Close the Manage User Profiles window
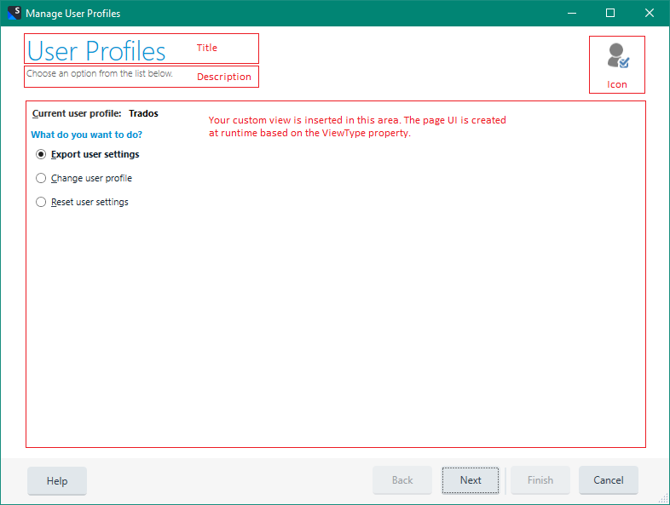The width and height of the screenshot is (670, 505). (x=649, y=13)
